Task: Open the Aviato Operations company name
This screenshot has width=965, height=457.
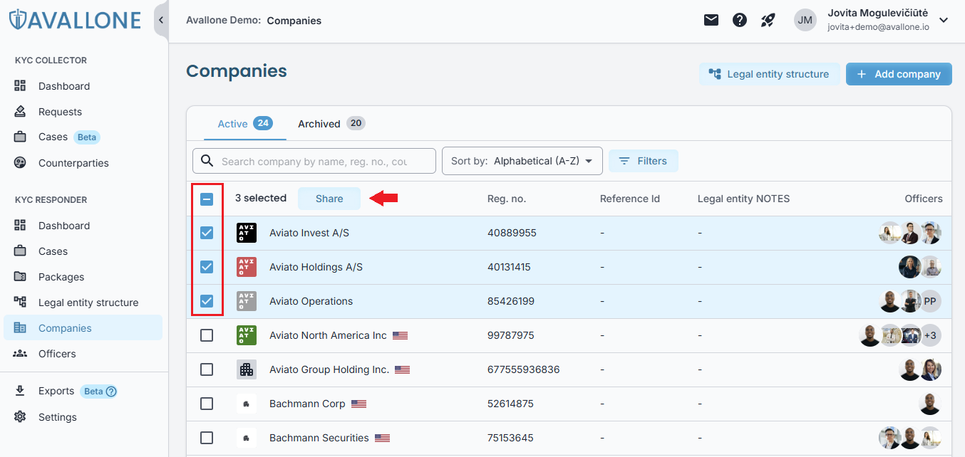Action: 311,301
